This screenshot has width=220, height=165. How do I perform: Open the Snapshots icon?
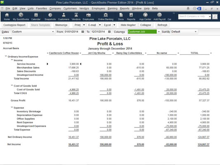pyautogui.click(x=50, y=16)
